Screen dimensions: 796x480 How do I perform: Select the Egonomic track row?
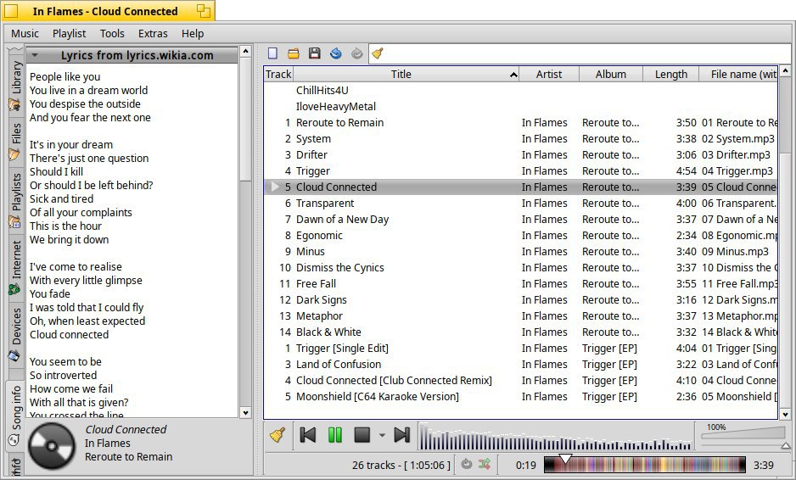coord(520,236)
